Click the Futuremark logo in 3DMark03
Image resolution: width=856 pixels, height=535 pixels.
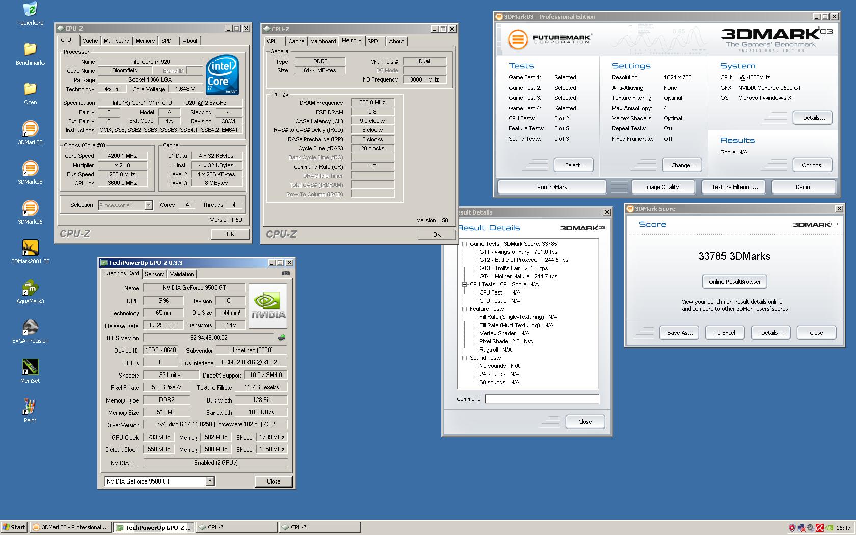point(549,39)
